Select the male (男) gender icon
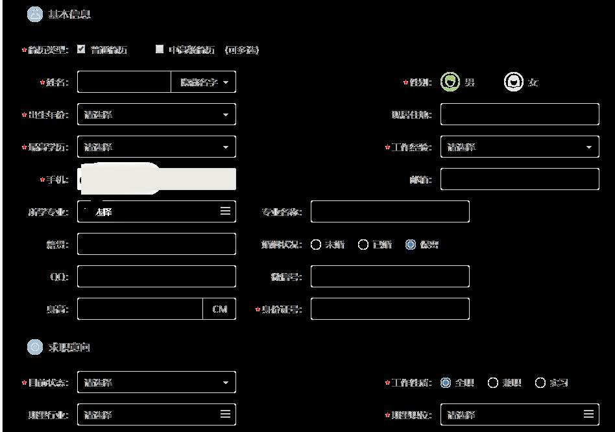615x432 pixels. (450, 82)
